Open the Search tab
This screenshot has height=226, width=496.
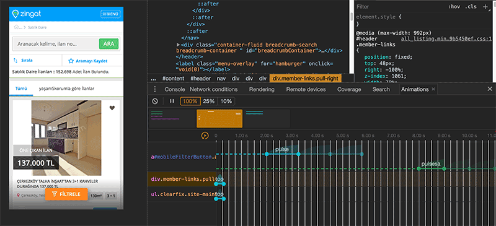click(381, 89)
